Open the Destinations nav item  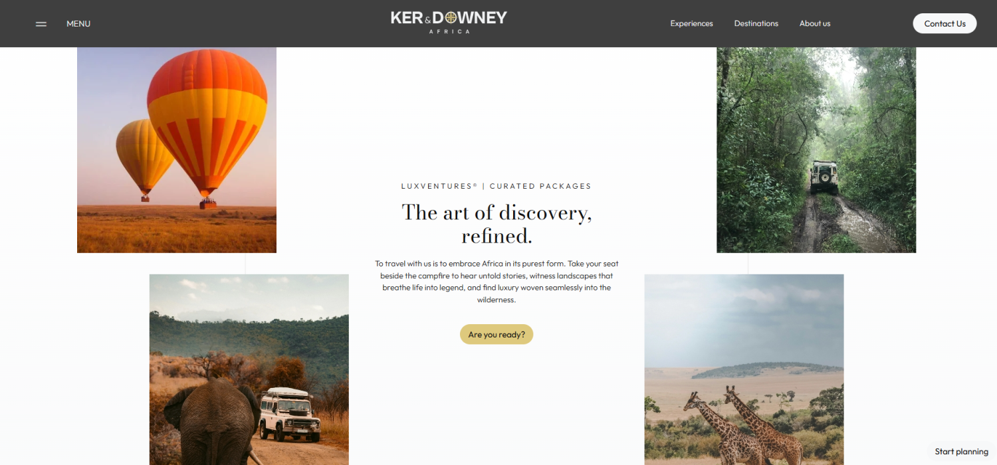point(756,23)
